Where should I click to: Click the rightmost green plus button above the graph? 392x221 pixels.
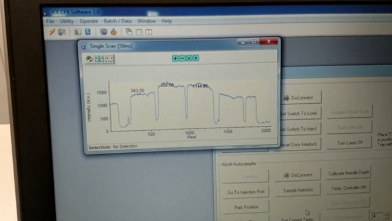[x=196, y=58]
